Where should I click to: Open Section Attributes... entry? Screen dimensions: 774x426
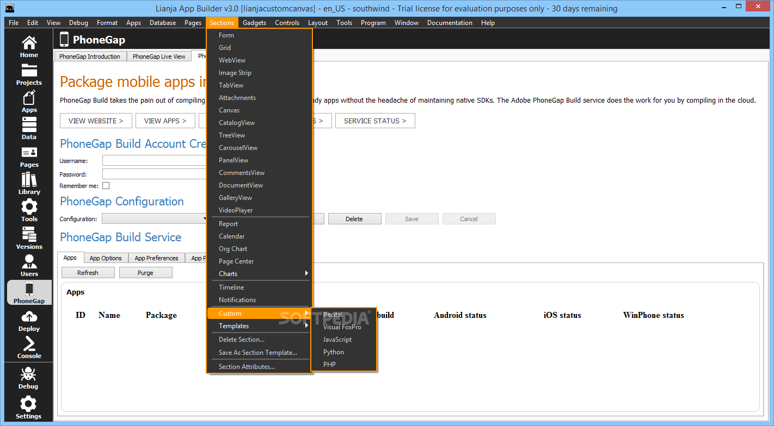(260, 367)
